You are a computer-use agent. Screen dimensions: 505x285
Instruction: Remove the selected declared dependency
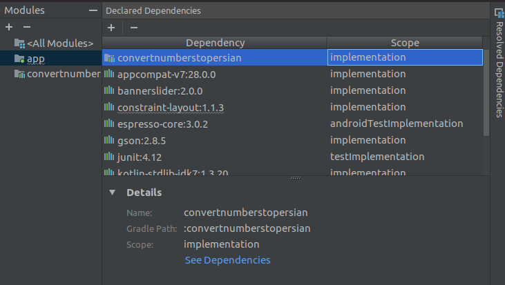[134, 28]
